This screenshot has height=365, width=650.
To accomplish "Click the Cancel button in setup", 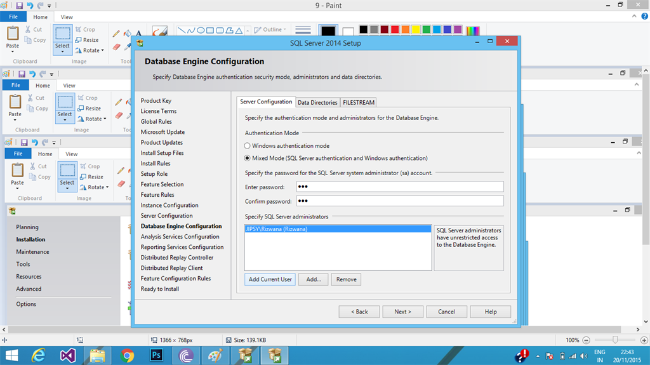I will coord(446,312).
